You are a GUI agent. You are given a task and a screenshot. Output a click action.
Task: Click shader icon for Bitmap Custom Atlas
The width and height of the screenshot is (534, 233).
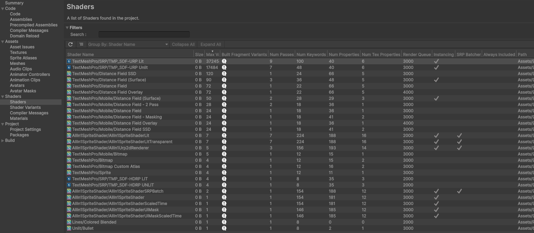69,166
